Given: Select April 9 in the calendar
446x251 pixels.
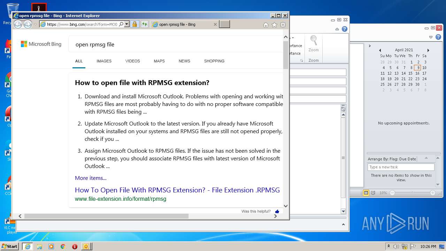Looking at the screenshot, I should point(417,68).
